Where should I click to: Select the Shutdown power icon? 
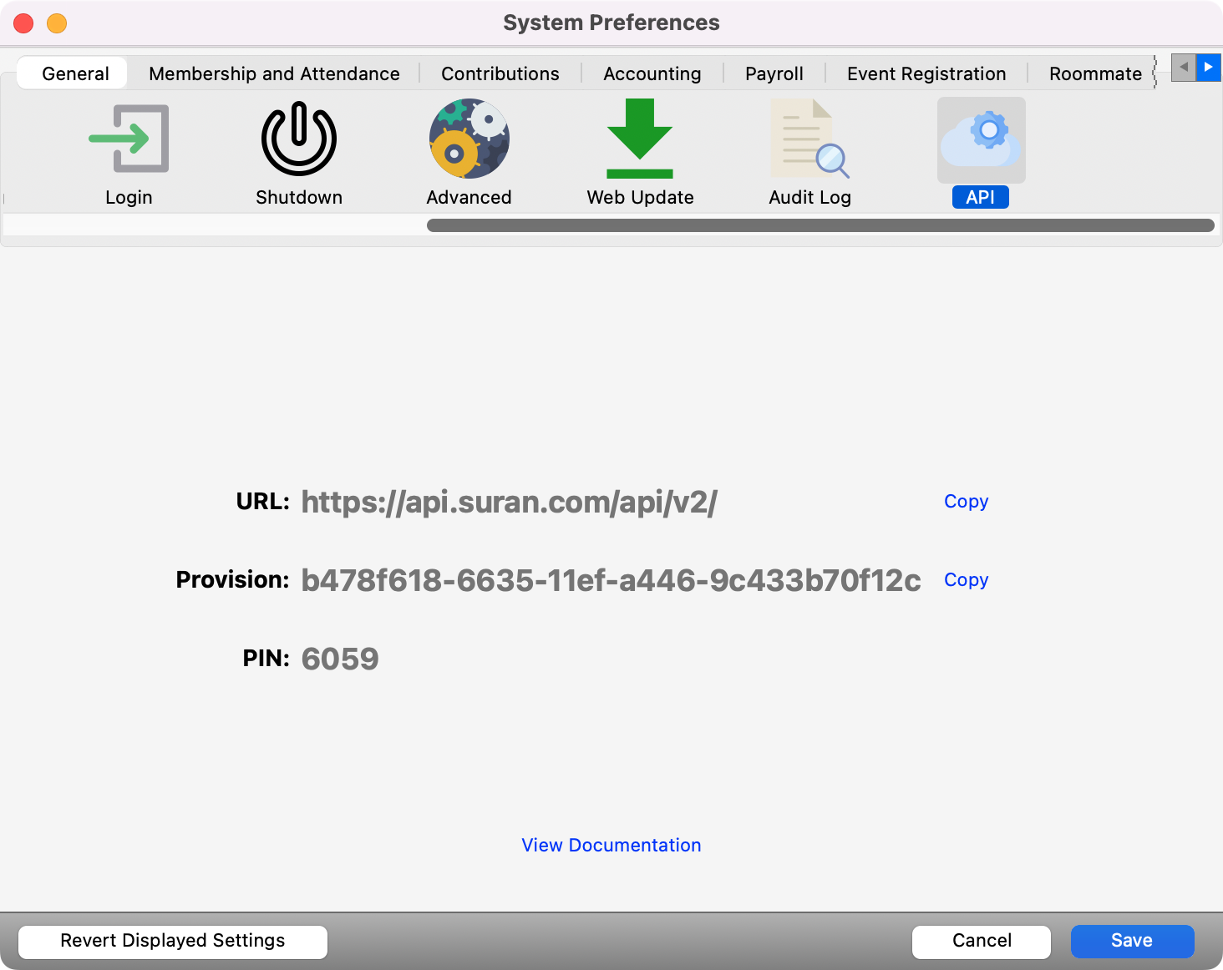tap(299, 139)
